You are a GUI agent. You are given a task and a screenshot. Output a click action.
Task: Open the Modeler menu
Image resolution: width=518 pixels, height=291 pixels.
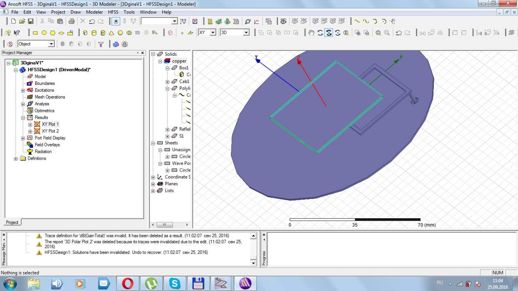coord(94,12)
